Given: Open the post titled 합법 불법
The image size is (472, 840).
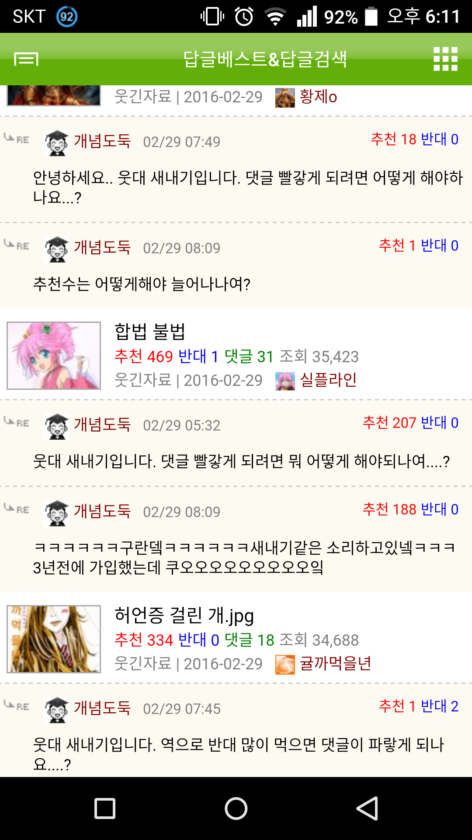Looking at the screenshot, I should [x=150, y=332].
